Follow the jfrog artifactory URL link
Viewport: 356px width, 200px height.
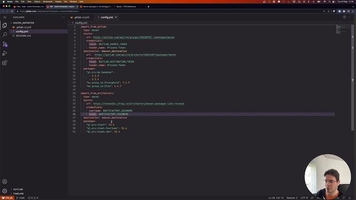pyautogui.click(x=139, y=104)
